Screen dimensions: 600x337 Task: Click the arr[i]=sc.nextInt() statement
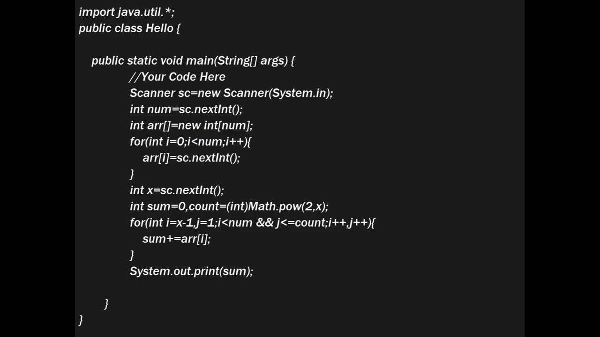pyautogui.click(x=191, y=158)
